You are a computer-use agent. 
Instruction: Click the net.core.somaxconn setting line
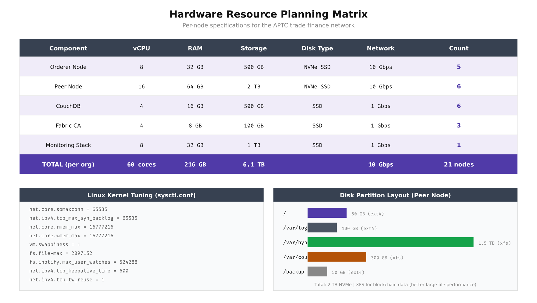click(68, 209)
